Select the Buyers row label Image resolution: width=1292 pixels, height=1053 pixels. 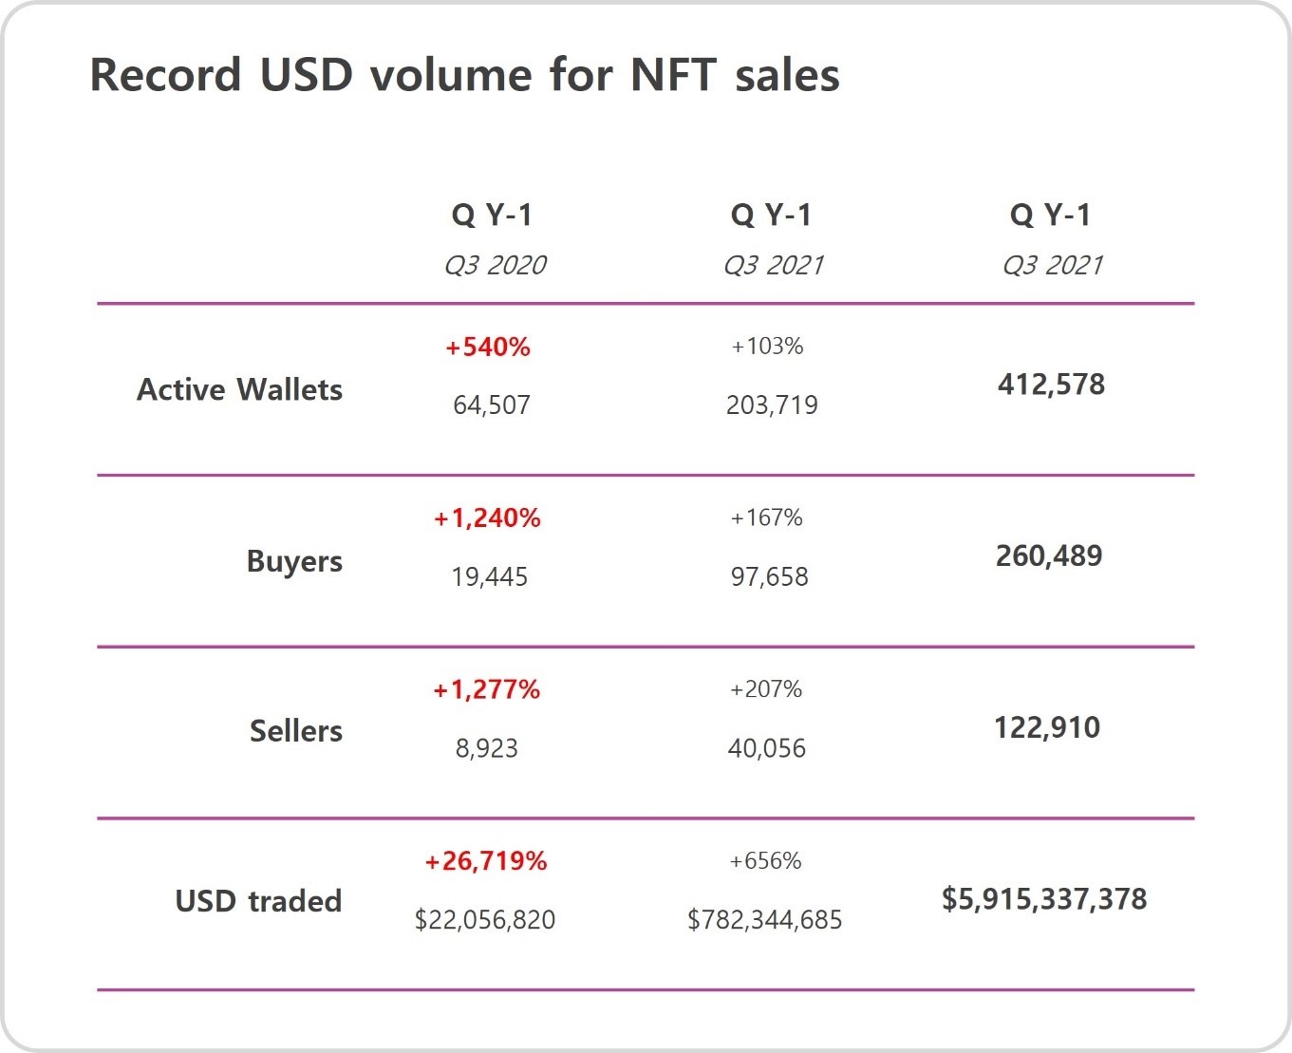click(294, 561)
